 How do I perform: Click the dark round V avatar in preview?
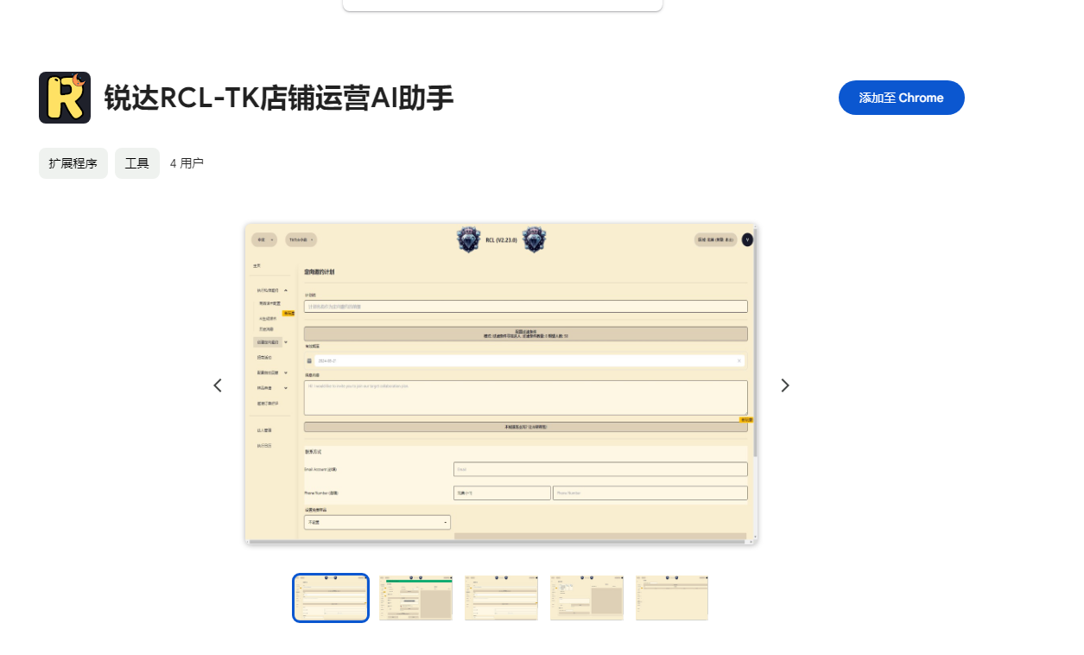747,239
